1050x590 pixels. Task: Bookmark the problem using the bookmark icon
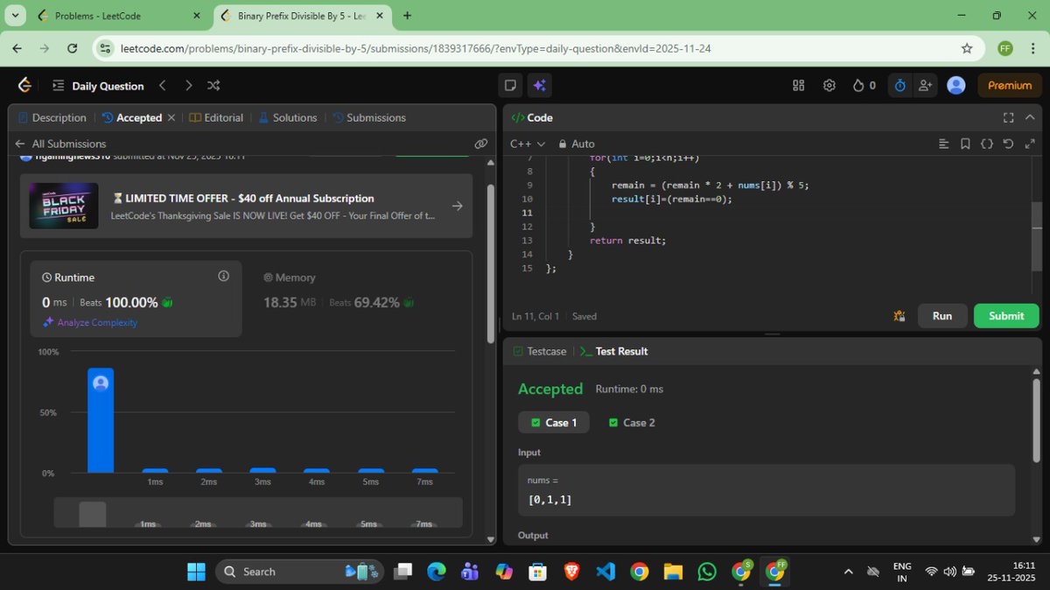coord(967,144)
